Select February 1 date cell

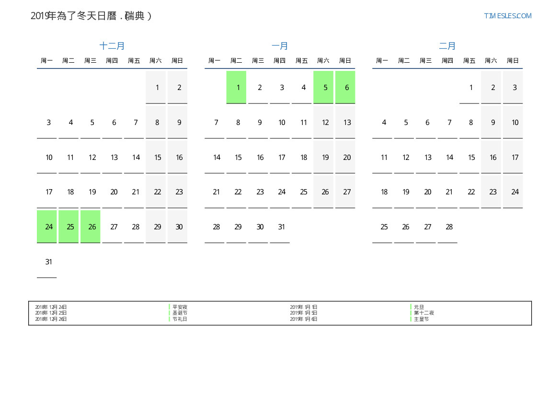click(470, 87)
